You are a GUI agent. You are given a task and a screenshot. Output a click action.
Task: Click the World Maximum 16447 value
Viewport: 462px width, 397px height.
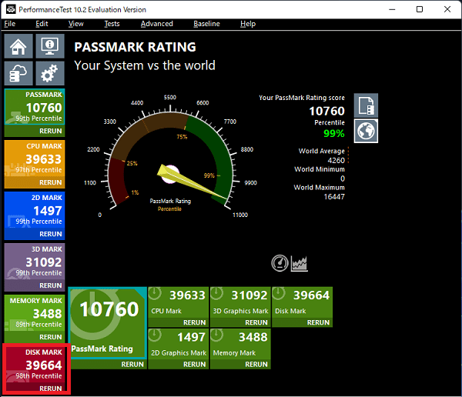click(334, 197)
